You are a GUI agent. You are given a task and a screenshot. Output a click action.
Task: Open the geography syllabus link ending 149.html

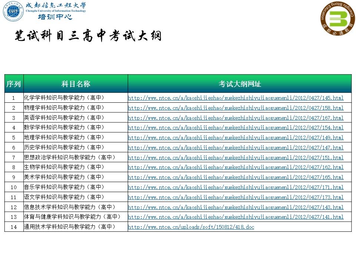tap(235, 138)
